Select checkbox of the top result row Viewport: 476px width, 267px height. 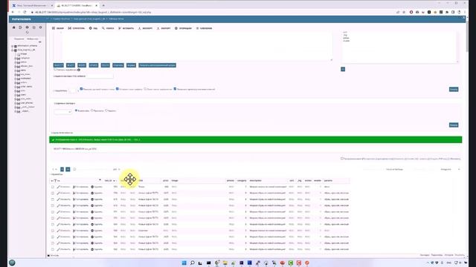(53, 187)
